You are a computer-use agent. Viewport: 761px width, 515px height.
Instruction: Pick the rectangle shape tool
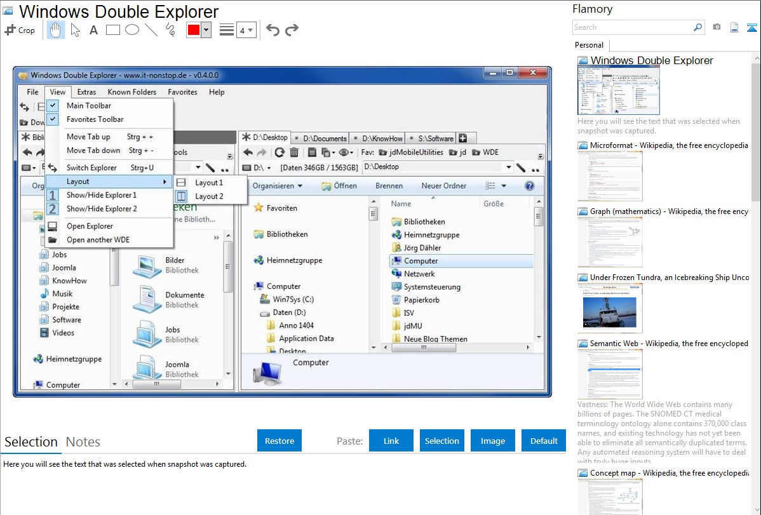coord(113,30)
